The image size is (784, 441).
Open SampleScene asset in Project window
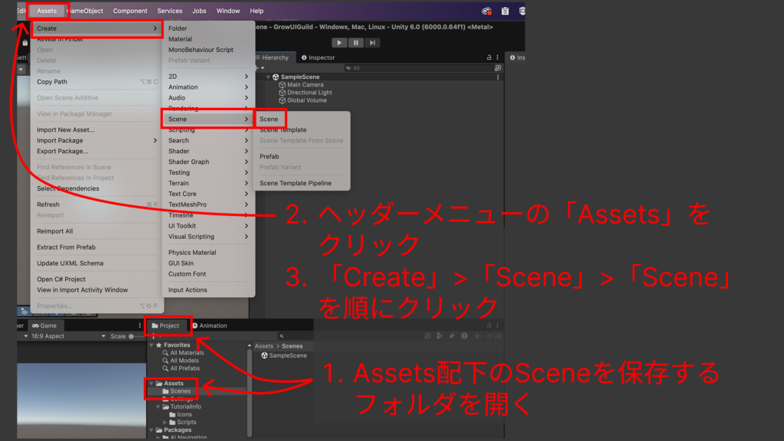click(288, 356)
